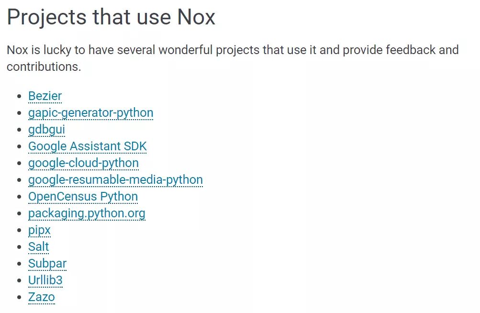Open the packaging.python.org link
Viewport: 480px width, 313px height.
(x=87, y=213)
